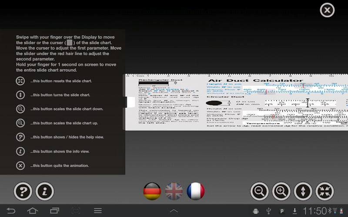This screenshot has height=217, width=348.
Task: Turn the slide chart with the up-down arrow button
Action: point(303,191)
